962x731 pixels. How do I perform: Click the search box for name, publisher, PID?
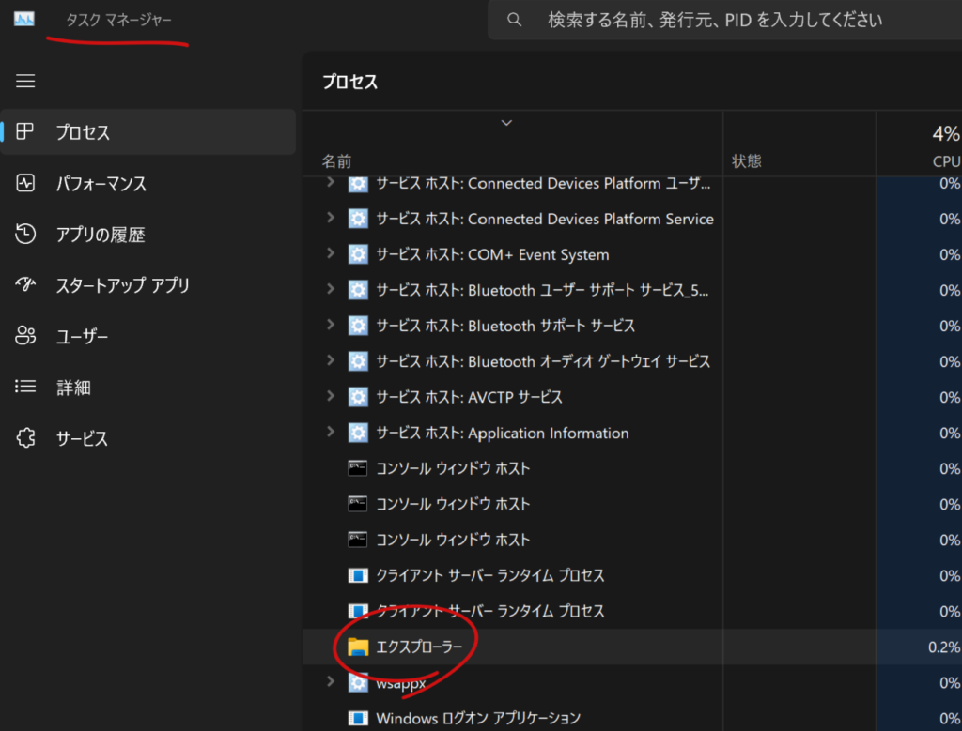point(714,20)
